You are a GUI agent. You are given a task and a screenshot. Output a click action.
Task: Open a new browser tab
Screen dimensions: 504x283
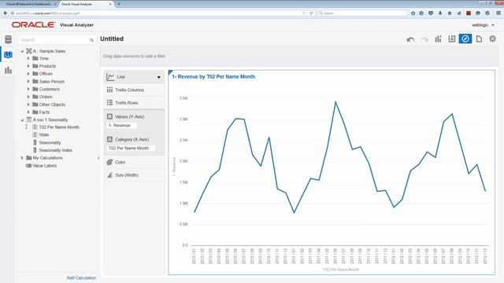[119, 4]
